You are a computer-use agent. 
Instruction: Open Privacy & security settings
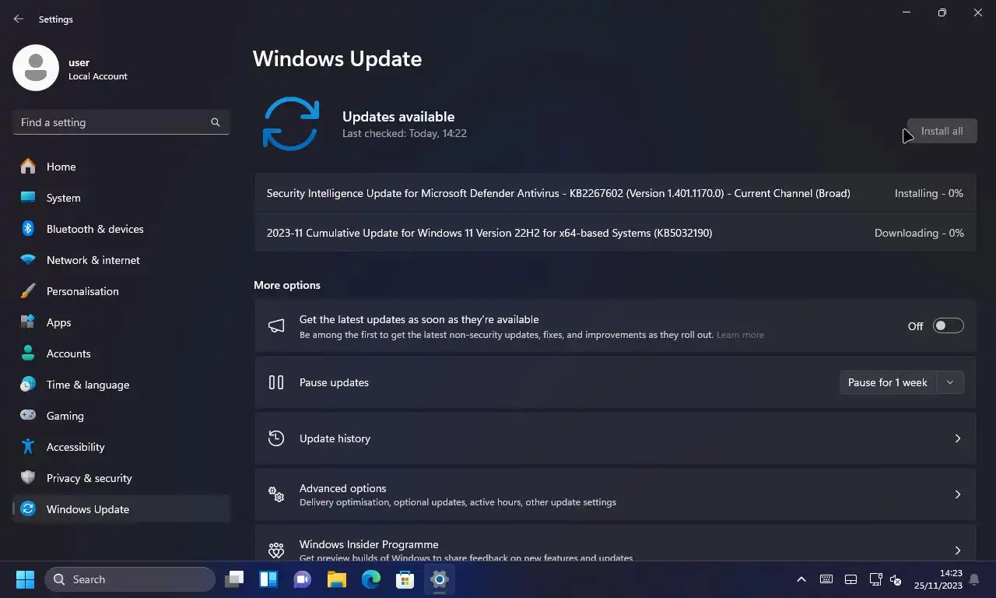[121, 478]
